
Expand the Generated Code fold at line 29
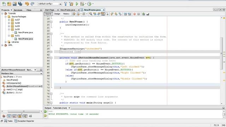(x=51, y=52)
